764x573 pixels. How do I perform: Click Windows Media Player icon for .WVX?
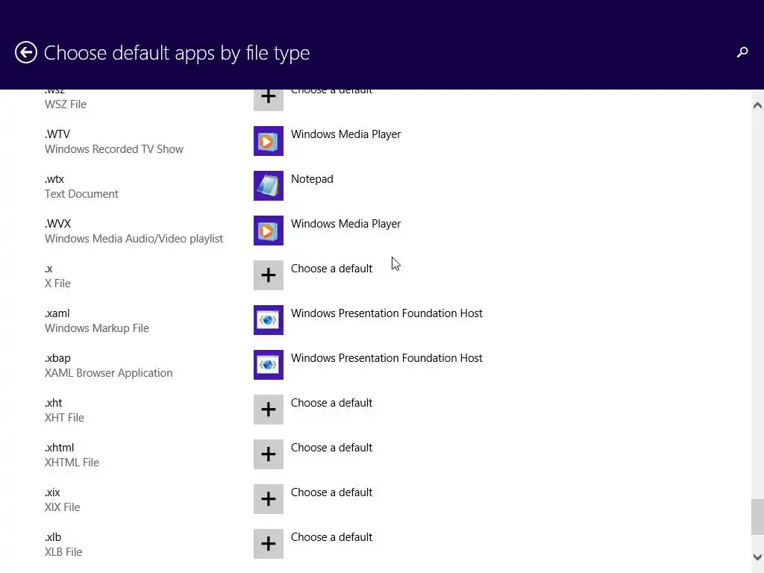tap(269, 231)
